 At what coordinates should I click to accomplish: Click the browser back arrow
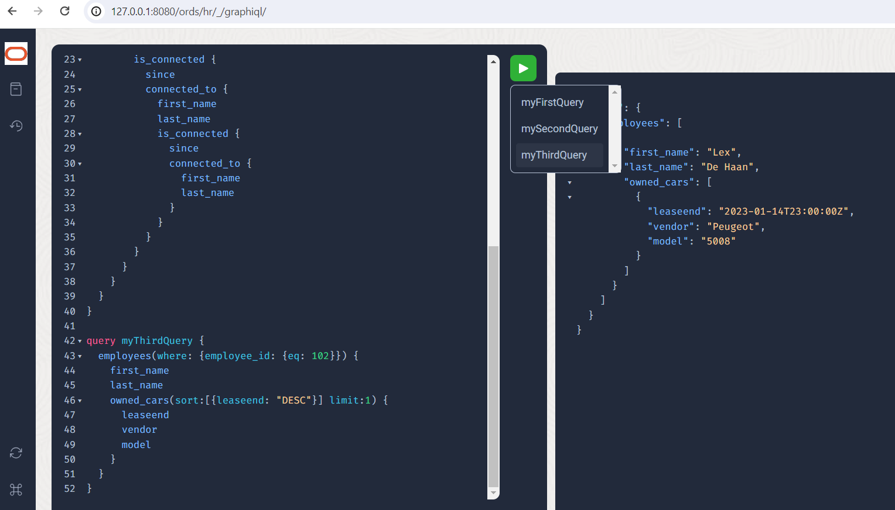tap(12, 11)
